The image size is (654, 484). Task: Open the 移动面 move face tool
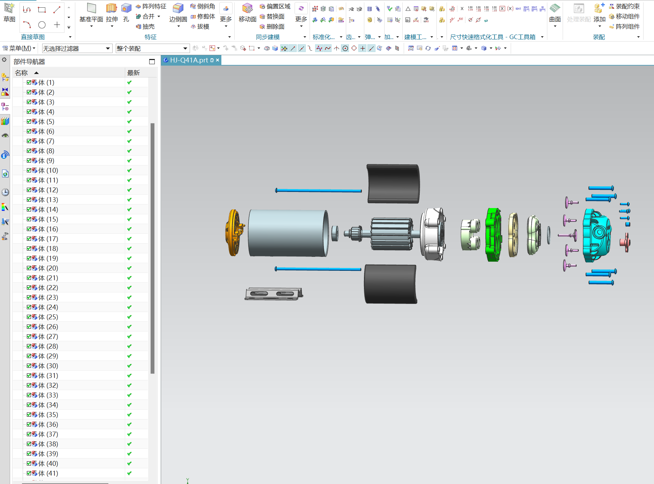[x=248, y=13]
